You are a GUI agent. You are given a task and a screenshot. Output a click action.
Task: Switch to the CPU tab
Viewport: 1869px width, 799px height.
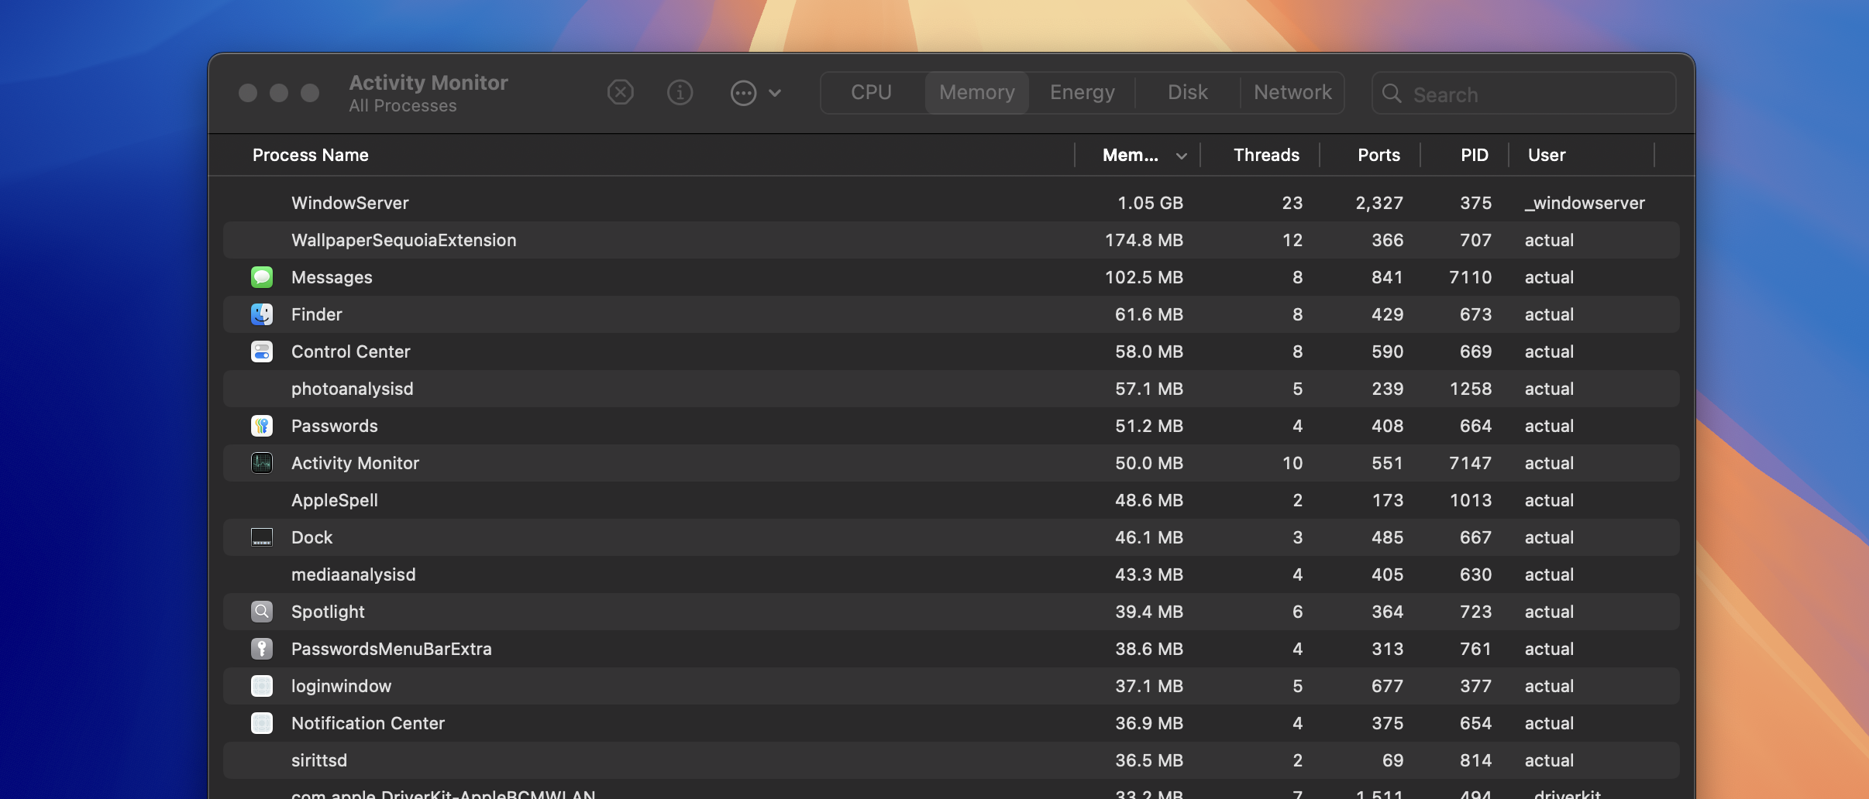872,93
